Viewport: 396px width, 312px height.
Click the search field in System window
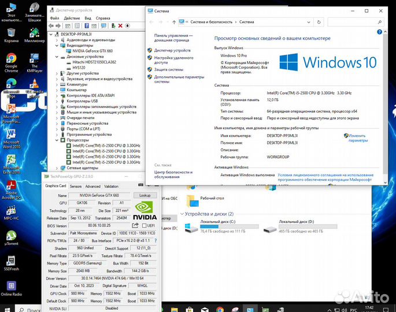click(356, 22)
